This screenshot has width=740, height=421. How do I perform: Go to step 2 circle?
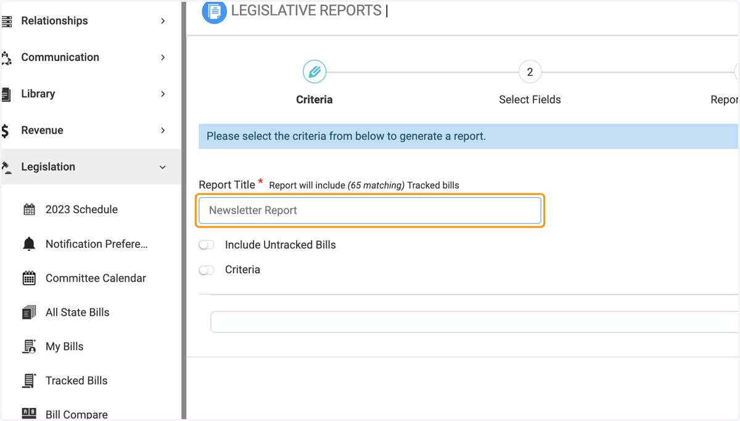pyautogui.click(x=530, y=72)
